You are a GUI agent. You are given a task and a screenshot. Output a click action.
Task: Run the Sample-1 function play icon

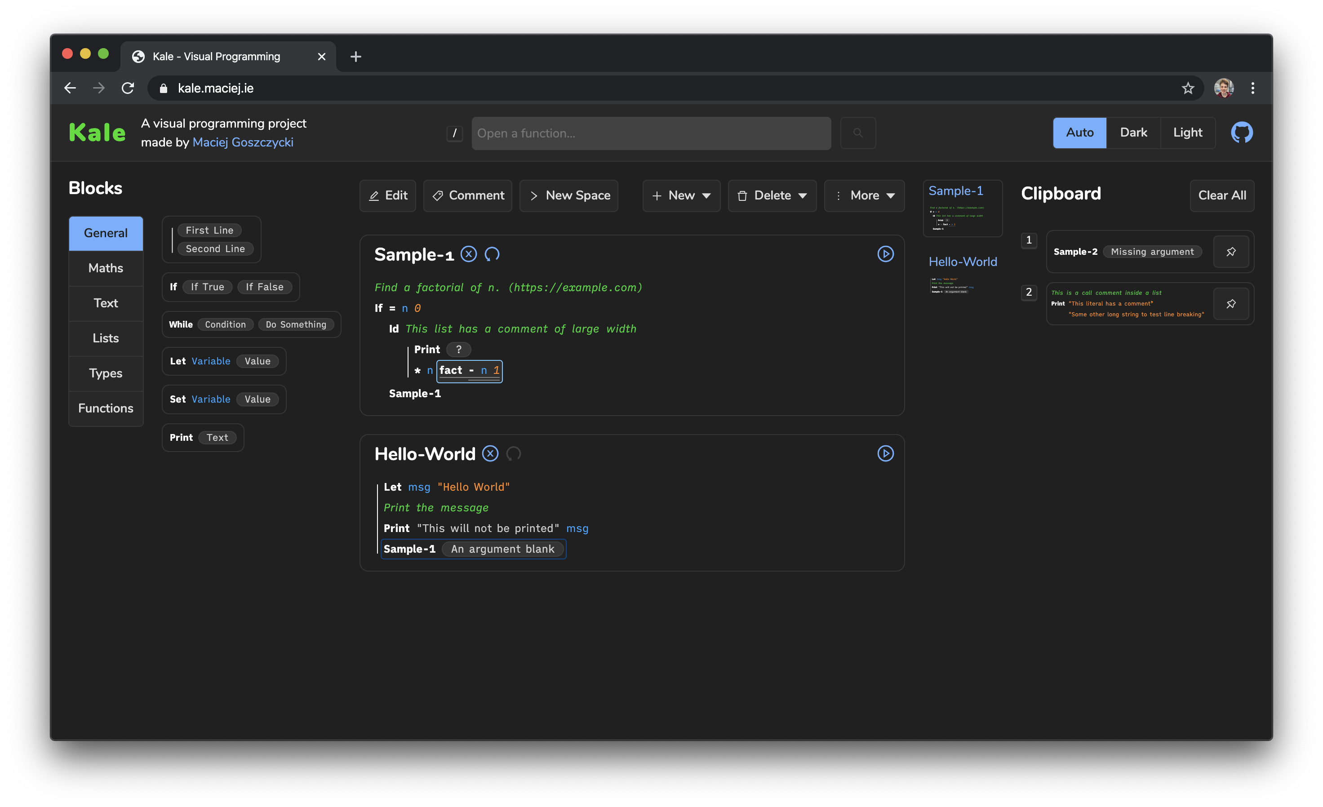tap(885, 254)
